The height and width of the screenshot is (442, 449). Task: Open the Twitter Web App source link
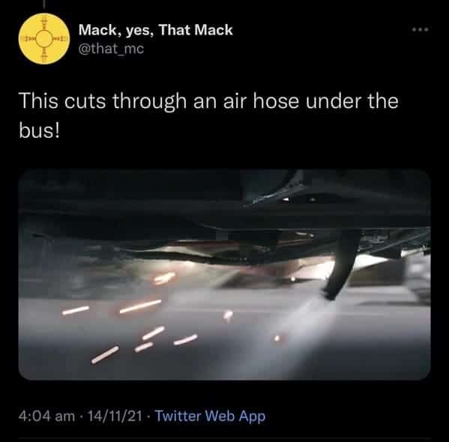click(210, 417)
